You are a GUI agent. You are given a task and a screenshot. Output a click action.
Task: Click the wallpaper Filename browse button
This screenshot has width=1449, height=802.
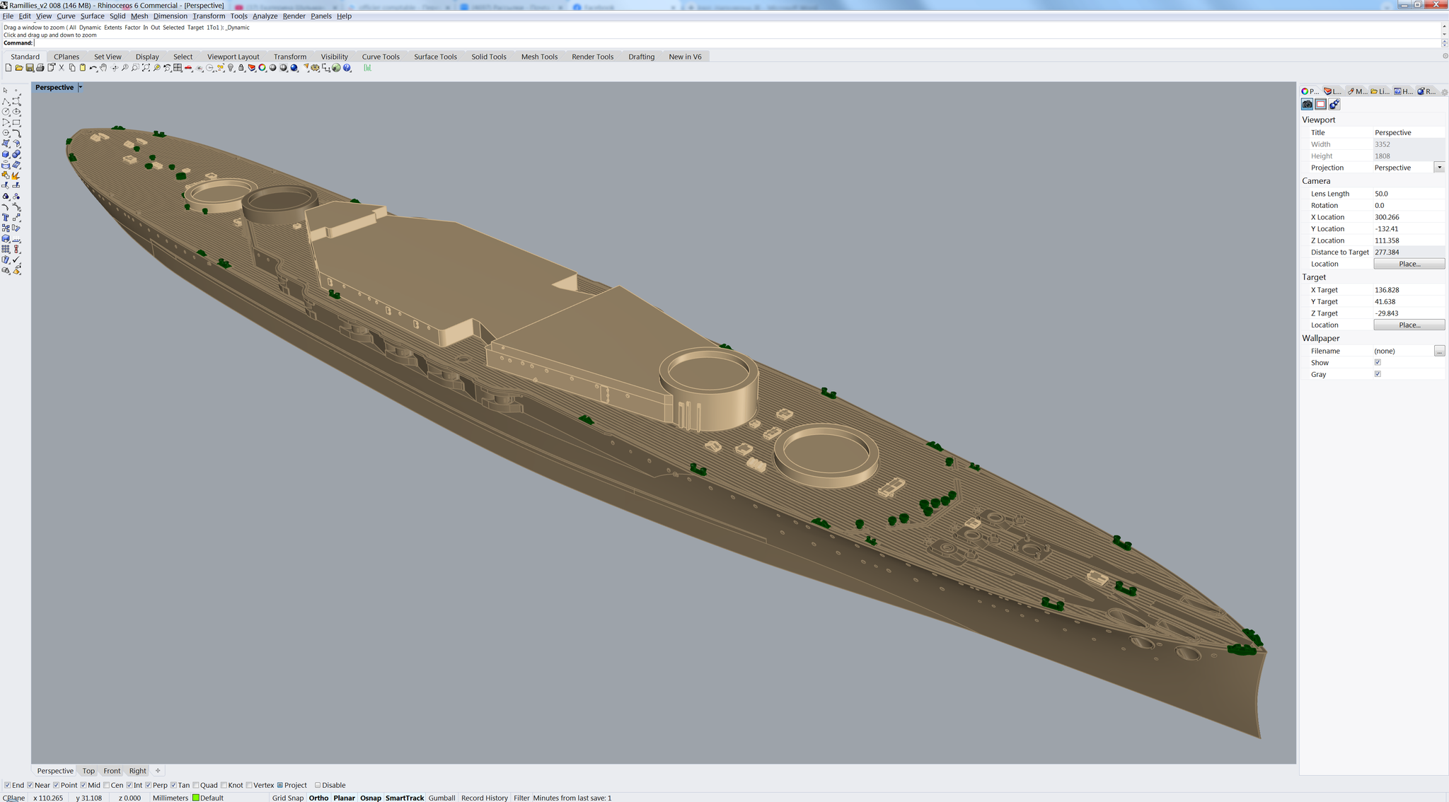coord(1439,351)
